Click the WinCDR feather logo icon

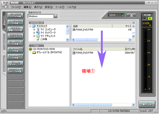(5, 5)
